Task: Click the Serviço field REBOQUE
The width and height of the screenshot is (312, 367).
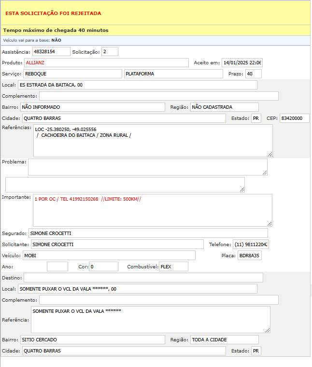Action: (72, 73)
